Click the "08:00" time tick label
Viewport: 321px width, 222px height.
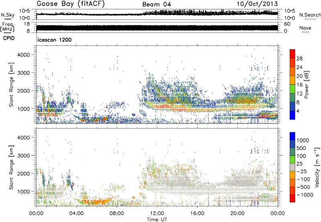pyautogui.click(x=117, y=214)
